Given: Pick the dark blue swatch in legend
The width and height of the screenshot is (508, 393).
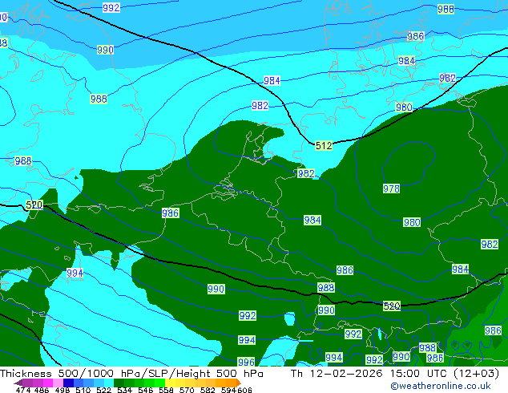Looking at the screenshot, I should point(68,383).
